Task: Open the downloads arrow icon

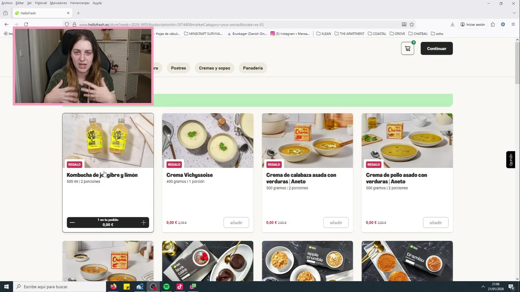Action: point(452,24)
